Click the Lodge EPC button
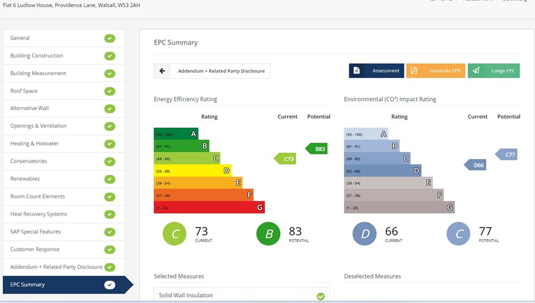The width and height of the screenshot is (535, 303). (x=494, y=70)
